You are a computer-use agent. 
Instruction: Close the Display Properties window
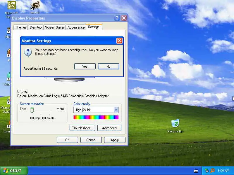(124, 18)
